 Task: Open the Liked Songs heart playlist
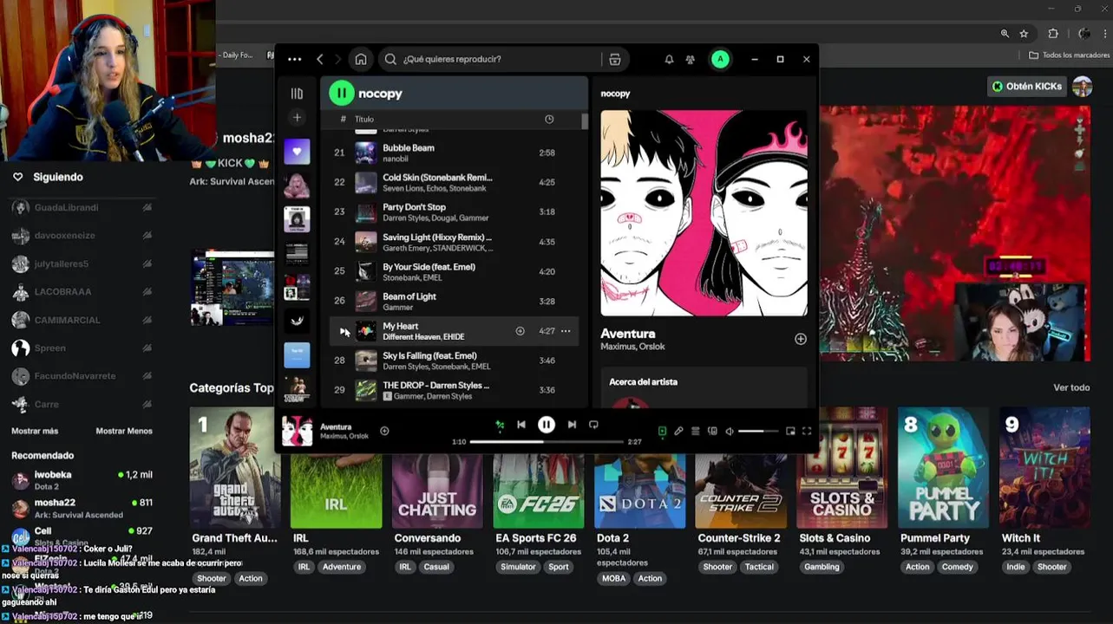(x=297, y=152)
